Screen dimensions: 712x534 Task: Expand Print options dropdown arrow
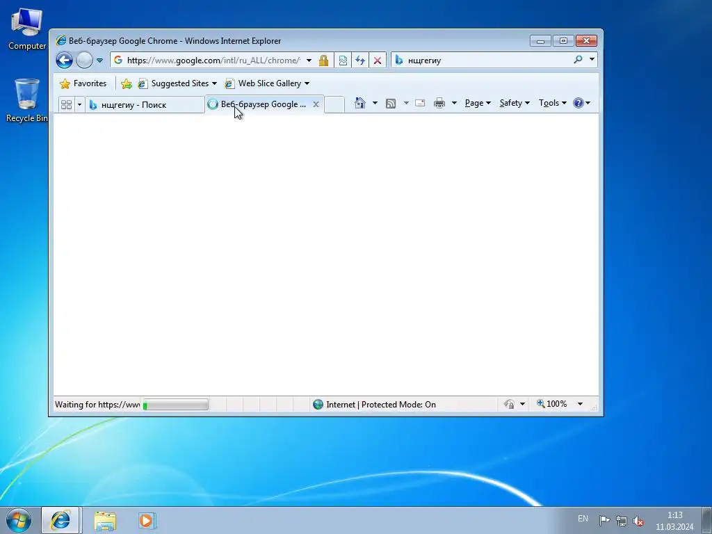click(x=453, y=103)
